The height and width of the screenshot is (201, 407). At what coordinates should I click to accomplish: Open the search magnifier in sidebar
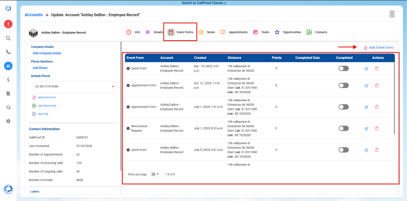point(8,39)
